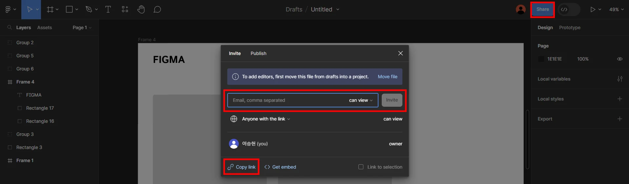Screen dimensions: 629x184
Task: Click the Rectangle 17 layer icon
Action: tap(20, 108)
